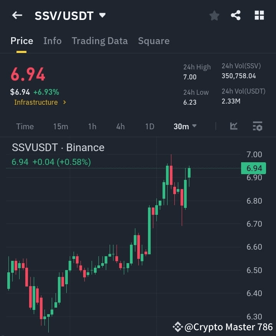Select the Price tab
Image resolution: width=276 pixels, height=336 pixels.
22,41
